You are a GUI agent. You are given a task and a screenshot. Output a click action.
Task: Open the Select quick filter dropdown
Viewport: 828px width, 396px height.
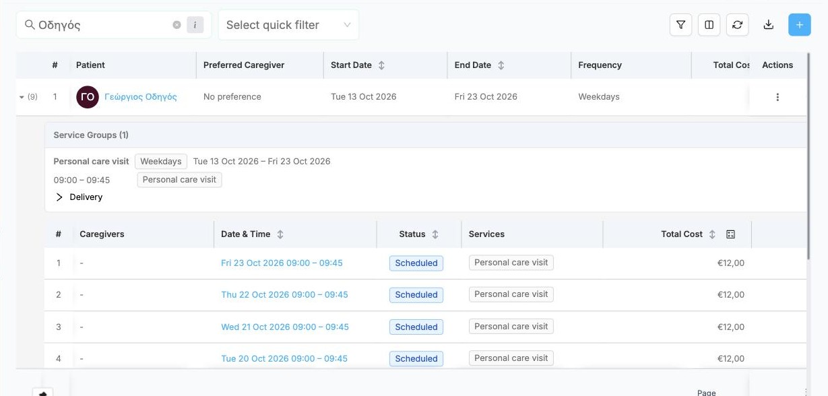tap(288, 25)
